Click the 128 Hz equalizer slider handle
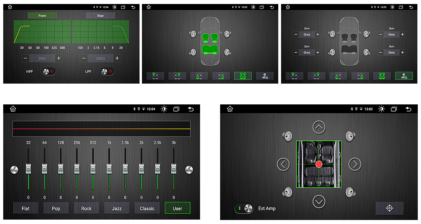421x224 pixels. (x=61, y=168)
